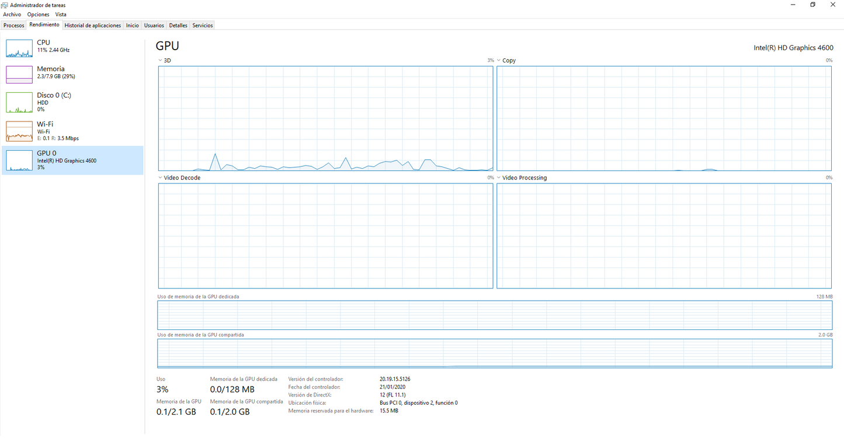844x438 pixels.
Task: Switch to the Usuarios tab
Action: point(154,26)
